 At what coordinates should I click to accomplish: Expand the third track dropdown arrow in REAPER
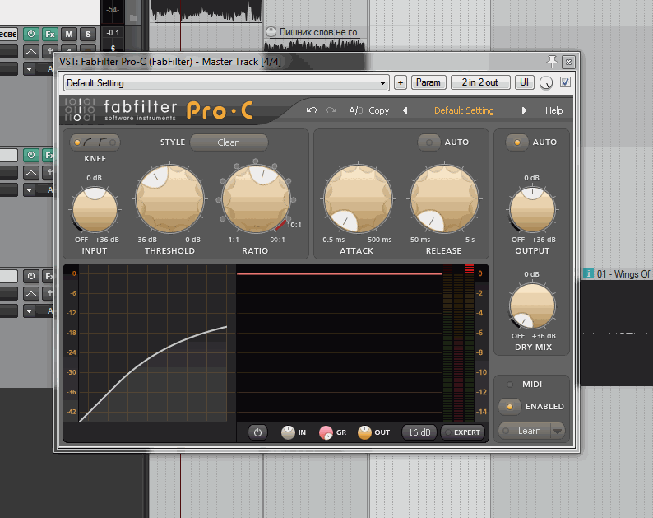click(x=29, y=310)
